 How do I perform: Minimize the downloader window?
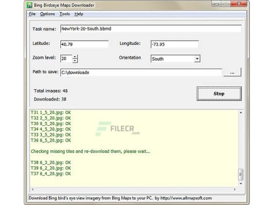tap(216, 4)
